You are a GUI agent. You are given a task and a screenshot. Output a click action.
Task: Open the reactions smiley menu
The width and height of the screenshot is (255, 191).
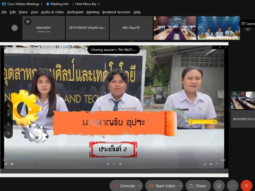pos(219,186)
